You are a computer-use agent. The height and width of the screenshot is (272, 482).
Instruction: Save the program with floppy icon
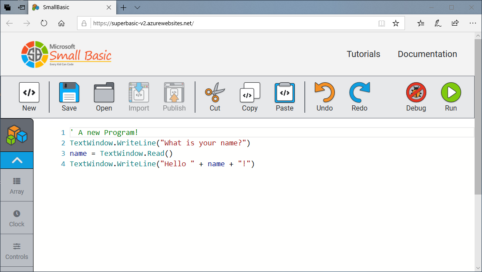69,97
